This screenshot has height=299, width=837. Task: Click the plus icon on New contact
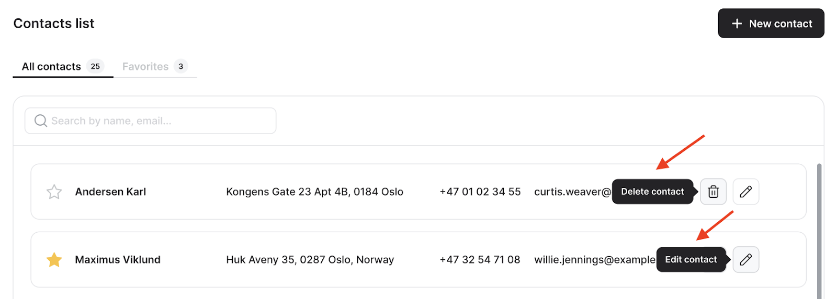tap(737, 23)
